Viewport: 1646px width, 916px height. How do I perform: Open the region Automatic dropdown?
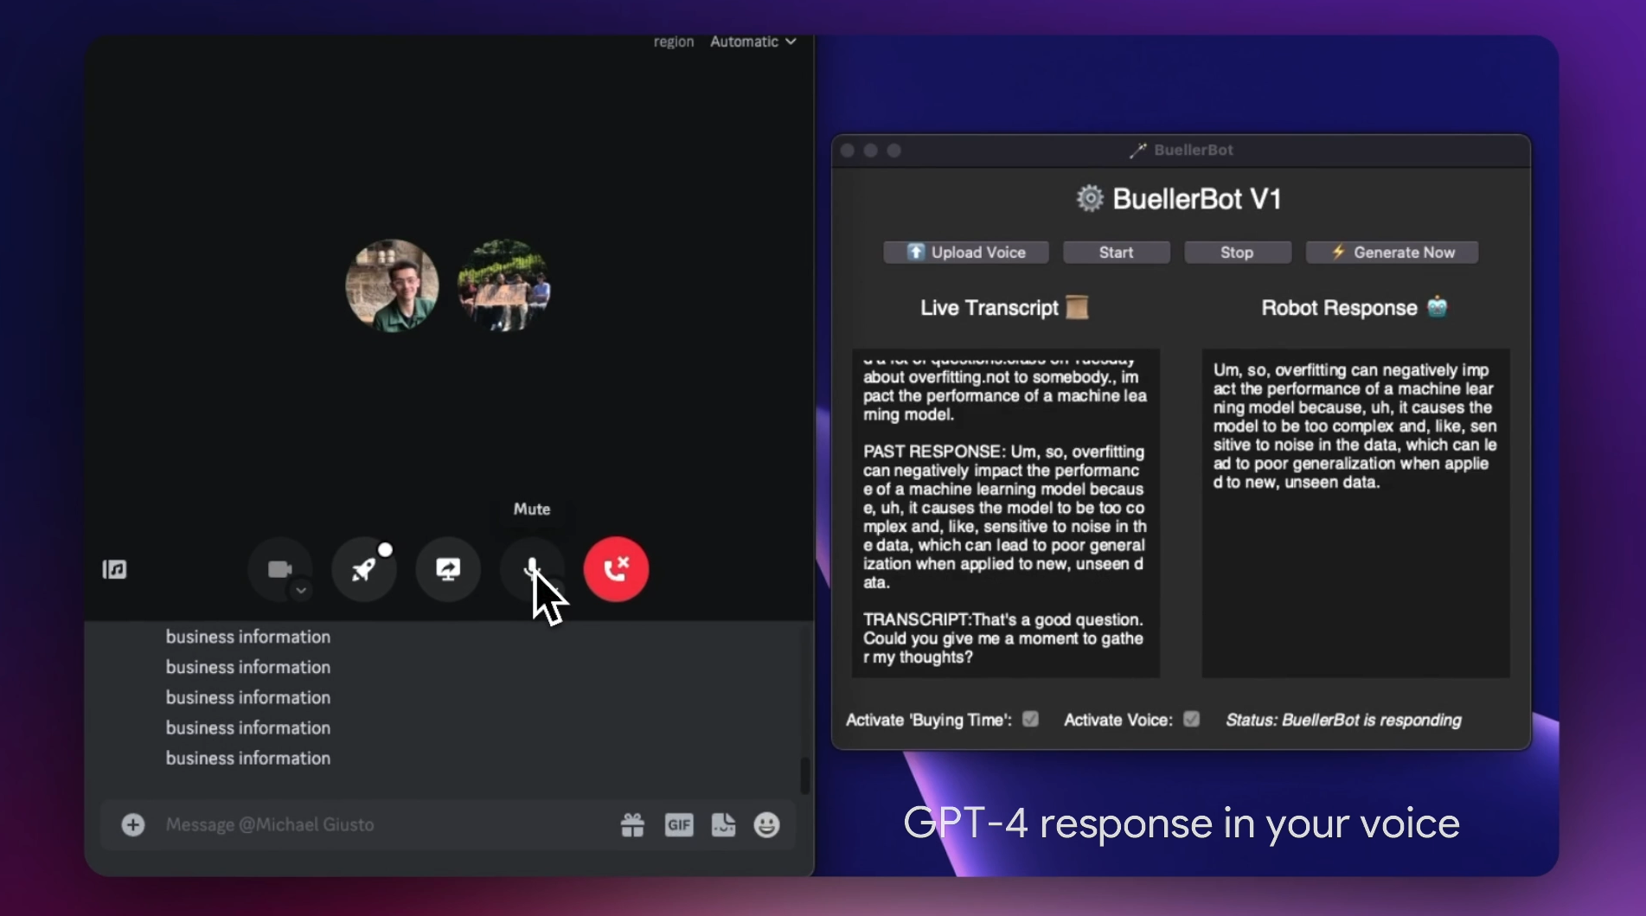(x=753, y=42)
